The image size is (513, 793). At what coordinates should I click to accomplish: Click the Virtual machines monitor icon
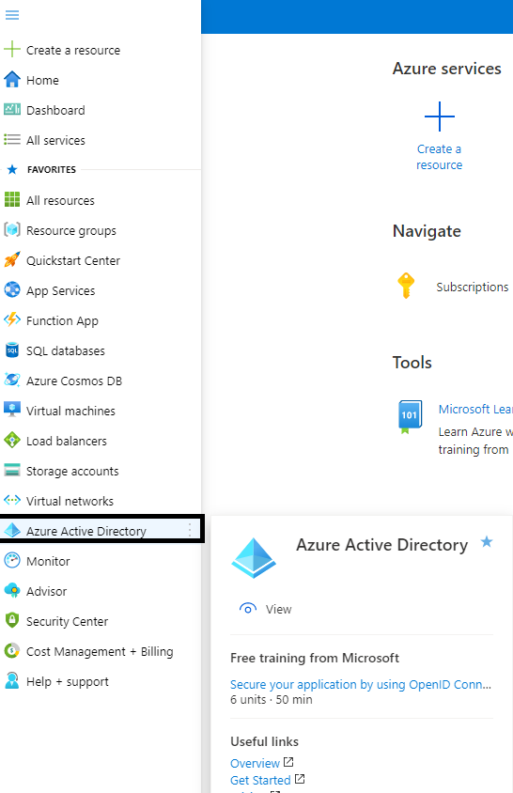coord(12,409)
